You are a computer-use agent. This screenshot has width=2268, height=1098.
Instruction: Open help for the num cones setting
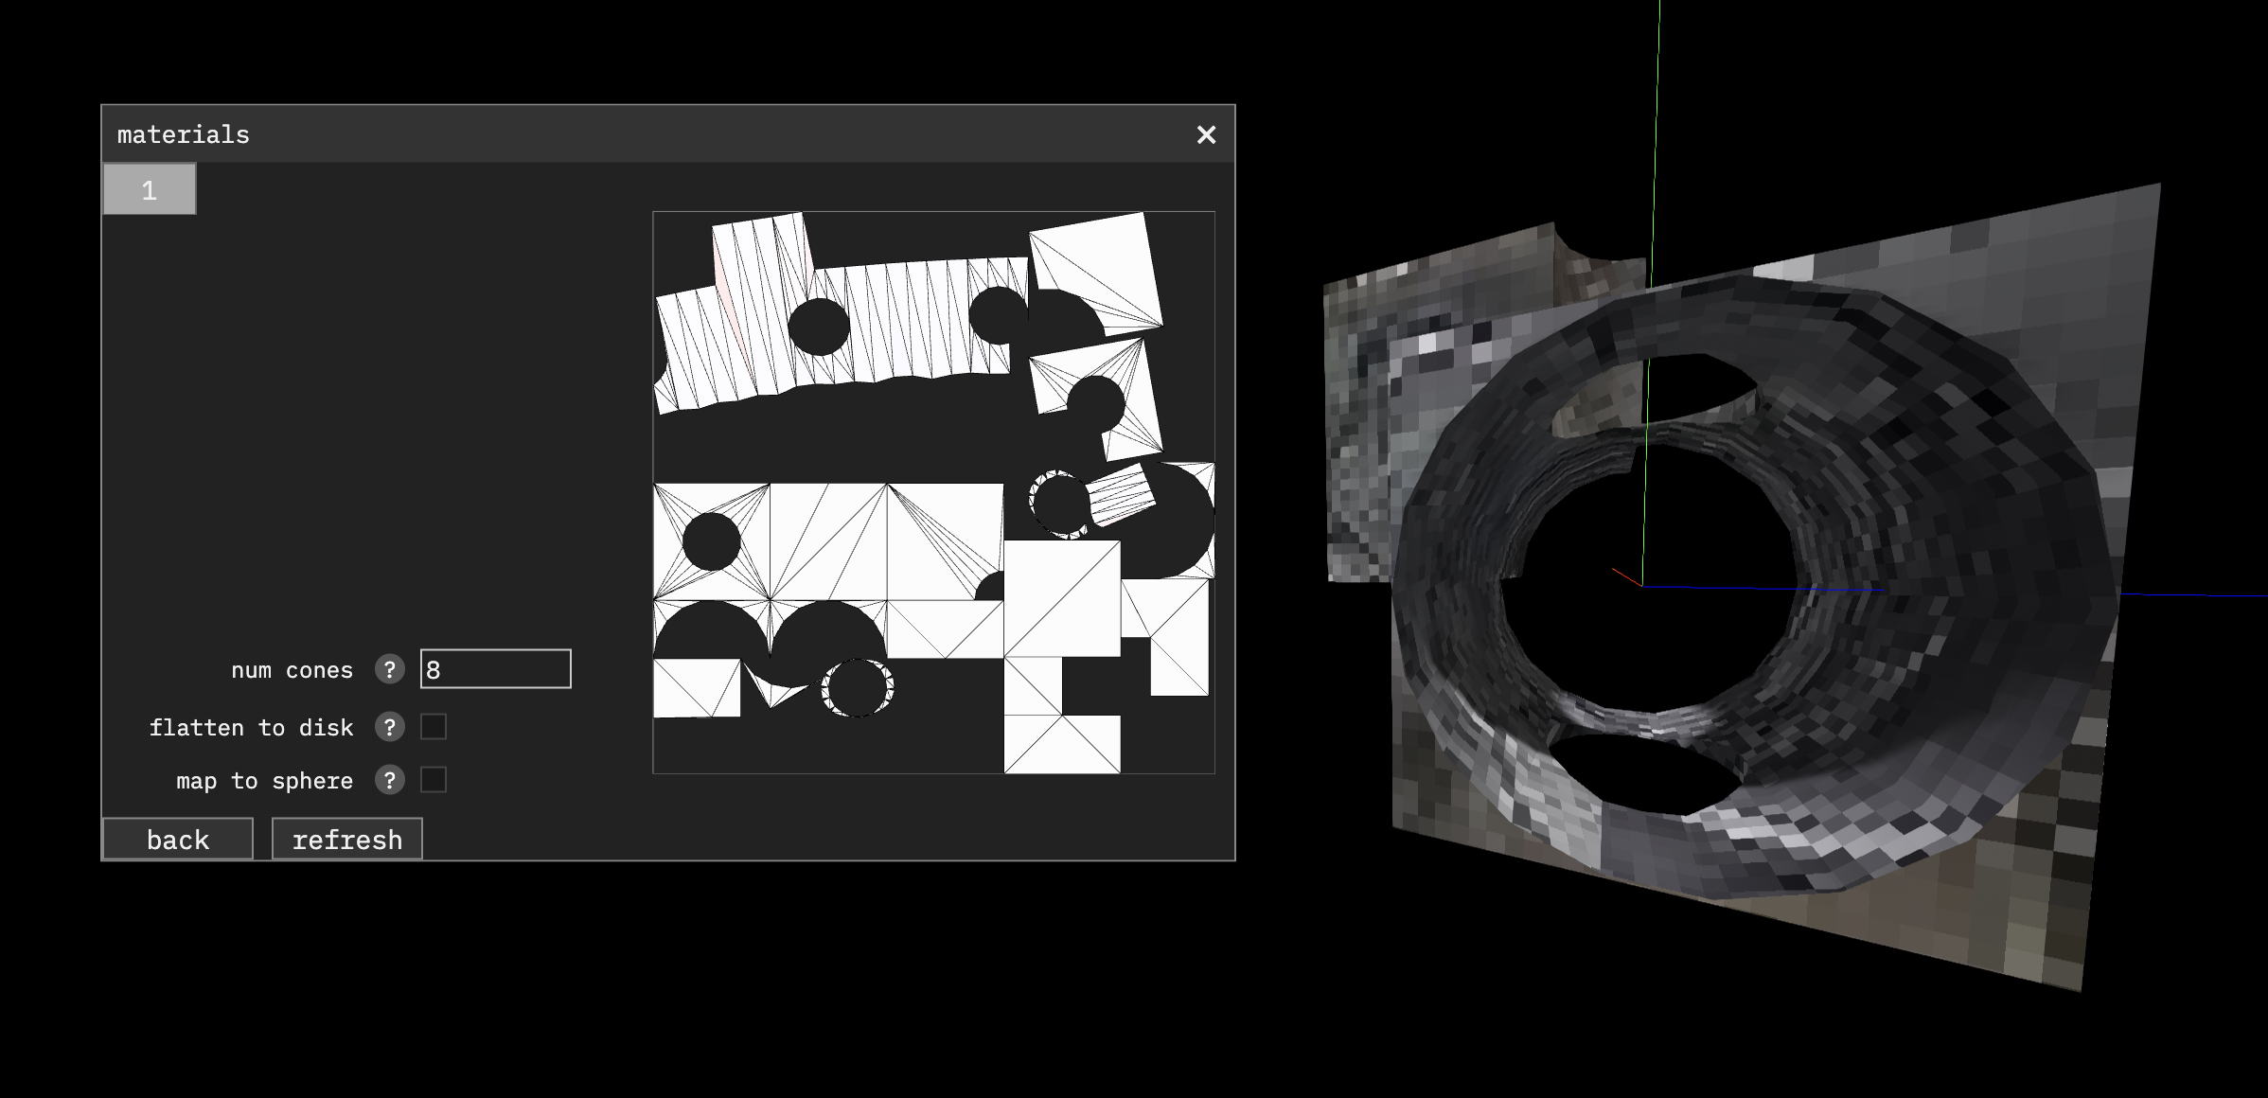[x=391, y=668]
